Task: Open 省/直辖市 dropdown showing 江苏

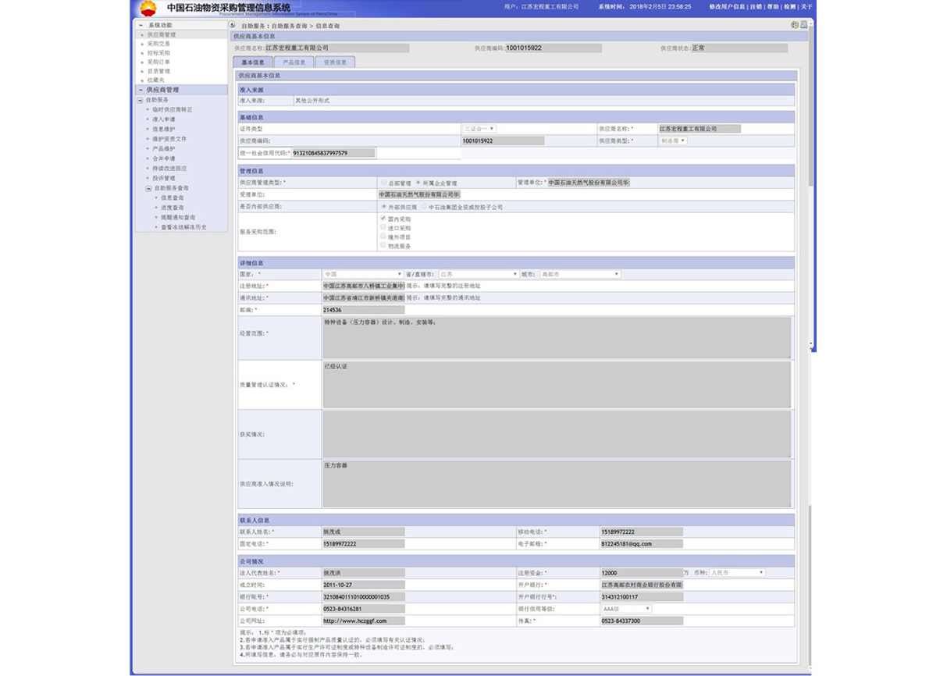Action: 479,274
